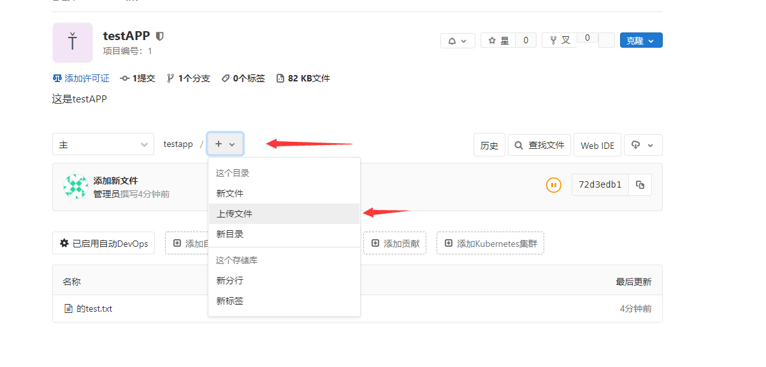
Task: Open the 1个分支 branches link
Action: pos(189,78)
